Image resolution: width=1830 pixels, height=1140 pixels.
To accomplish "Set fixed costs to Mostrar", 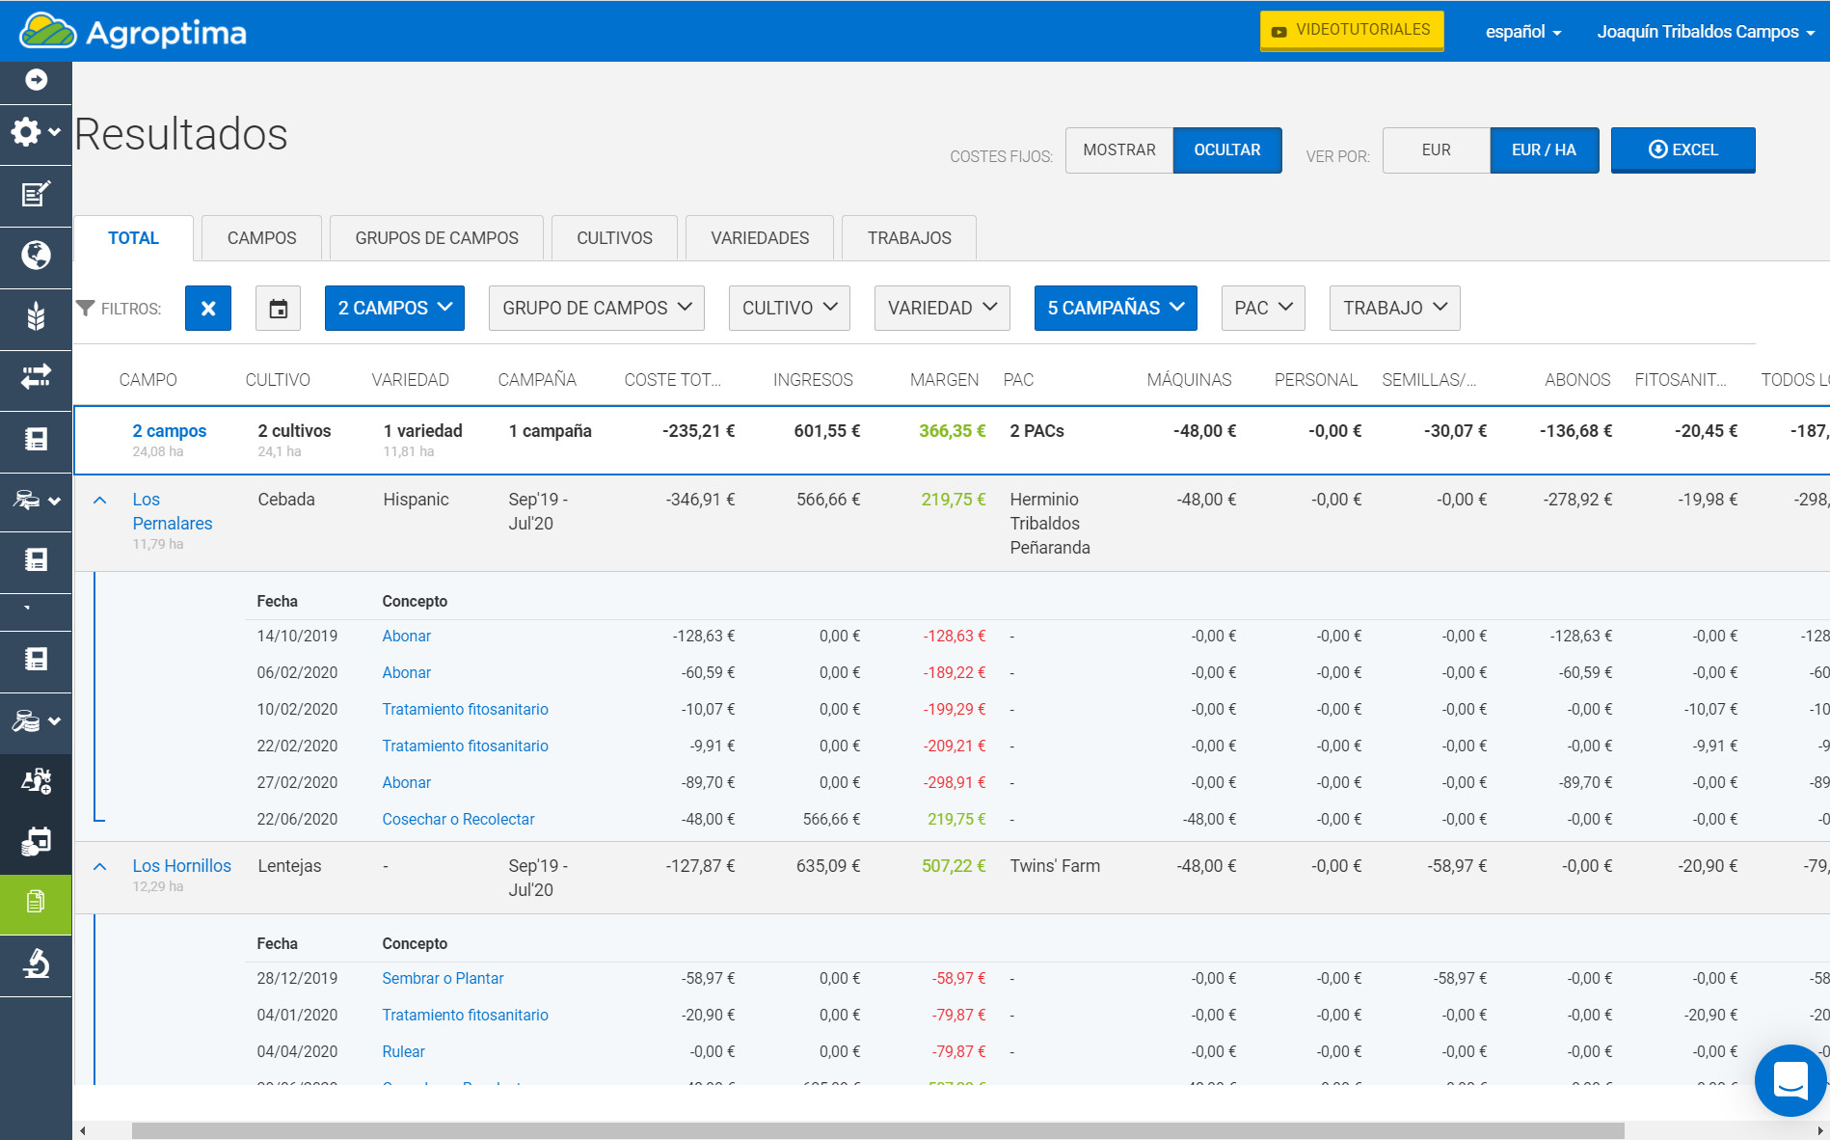I will [x=1118, y=150].
